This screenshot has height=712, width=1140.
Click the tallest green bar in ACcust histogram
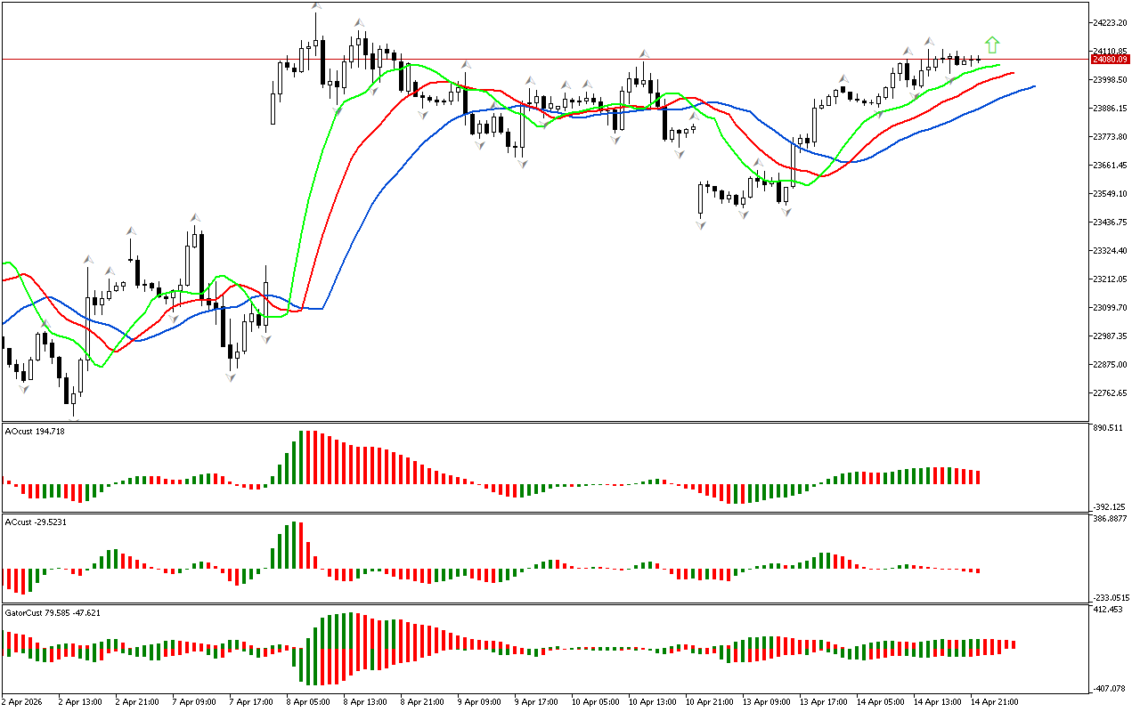(x=294, y=545)
